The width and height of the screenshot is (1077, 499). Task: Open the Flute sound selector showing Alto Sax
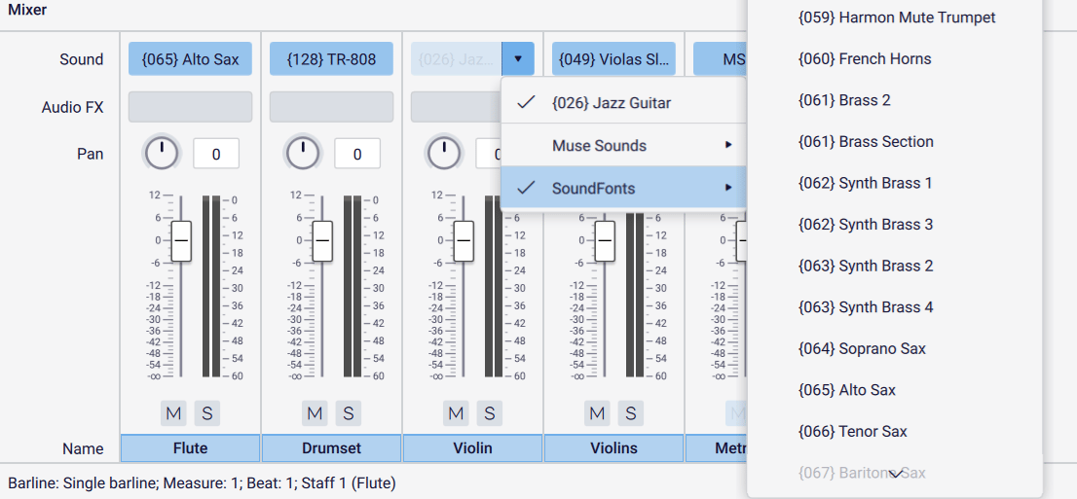[x=190, y=59]
